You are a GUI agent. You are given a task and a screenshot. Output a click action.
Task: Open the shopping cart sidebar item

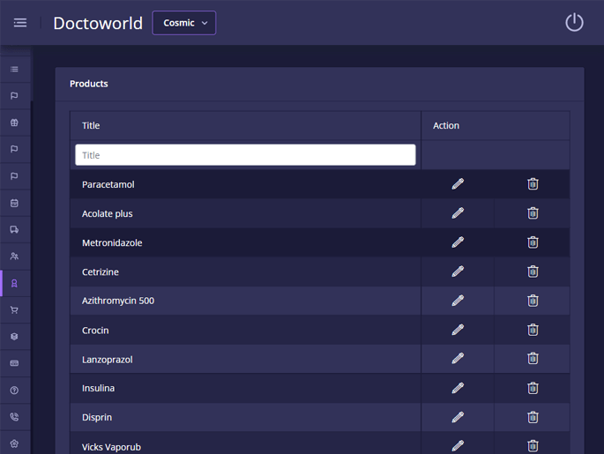point(14,310)
